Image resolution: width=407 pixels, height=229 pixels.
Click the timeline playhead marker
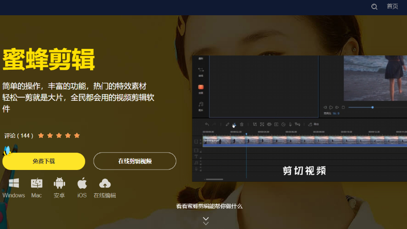[x=246, y=134]
